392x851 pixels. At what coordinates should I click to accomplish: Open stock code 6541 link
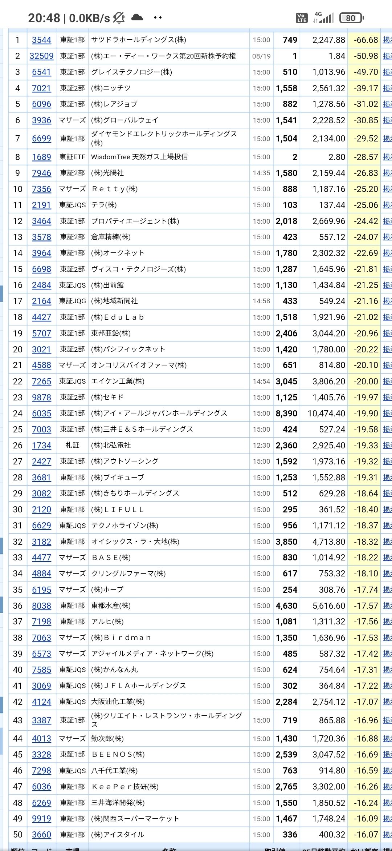click(41, 72)
